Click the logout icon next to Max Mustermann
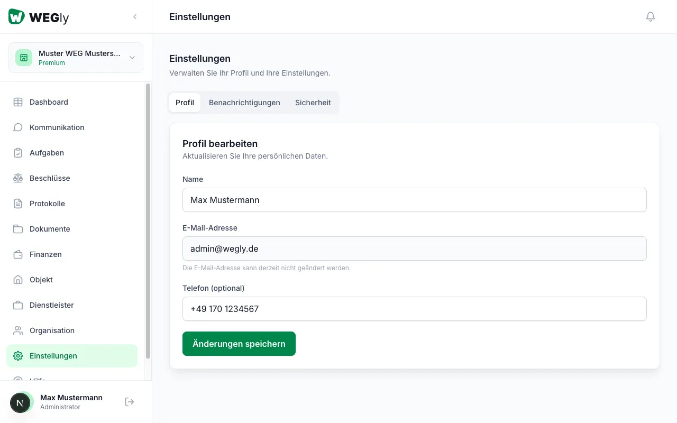 point(129,401)
